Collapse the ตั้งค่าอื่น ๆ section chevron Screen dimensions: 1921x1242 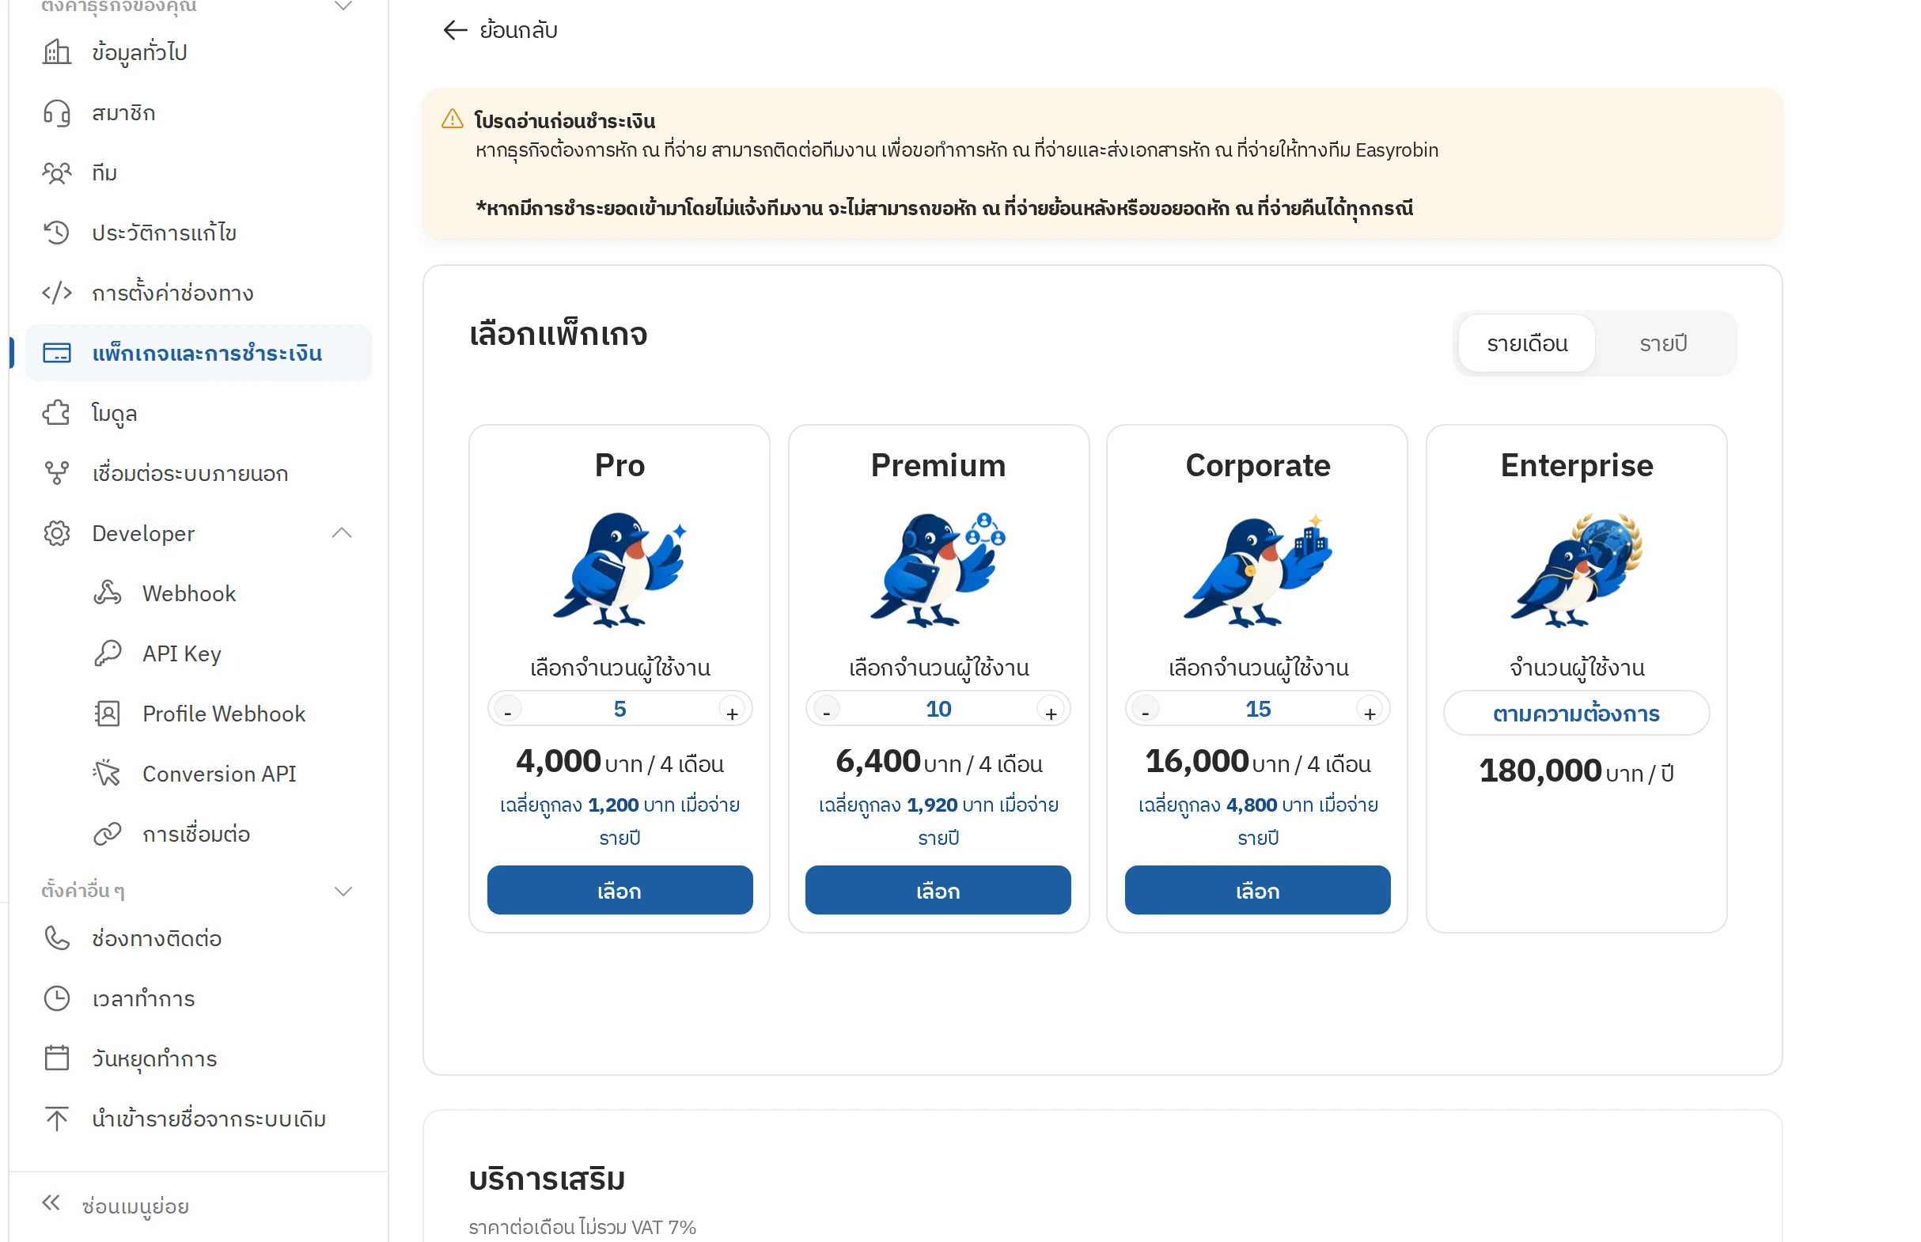pyautogui.click(x=343, y=892)
